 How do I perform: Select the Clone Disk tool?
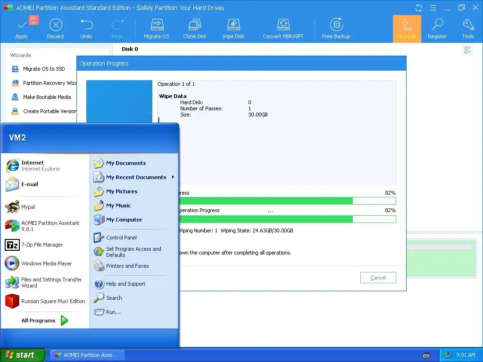point(195,29)
